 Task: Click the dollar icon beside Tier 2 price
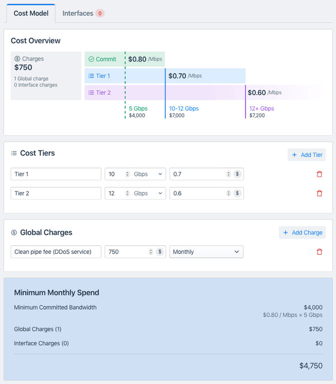click(237, 193)
